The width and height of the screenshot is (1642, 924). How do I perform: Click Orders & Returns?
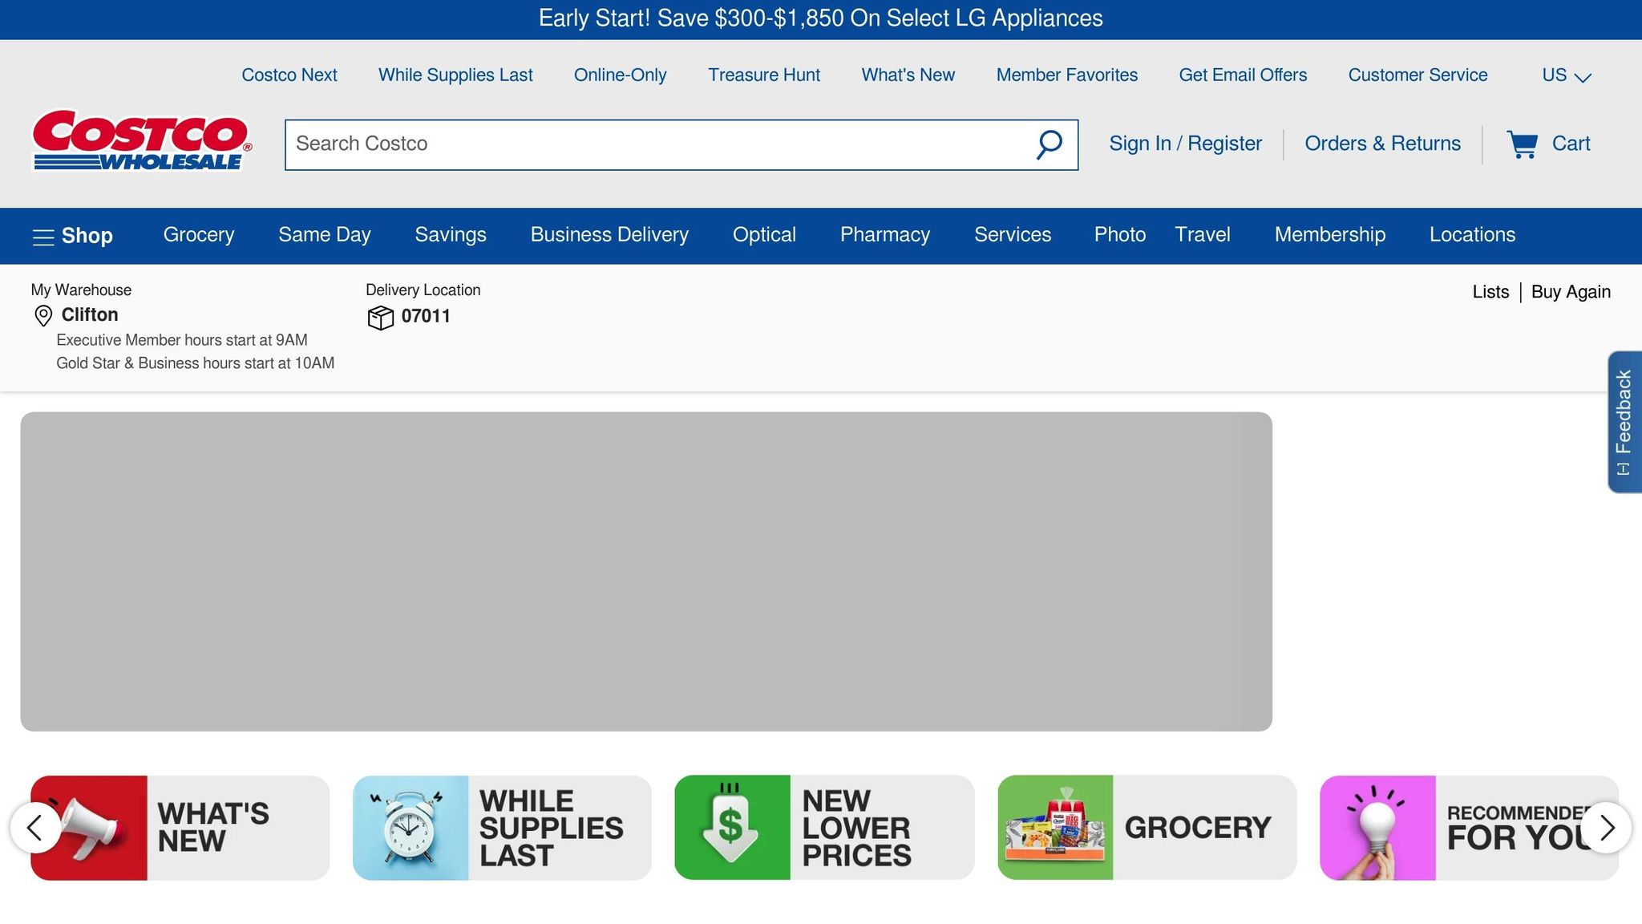1382,144
